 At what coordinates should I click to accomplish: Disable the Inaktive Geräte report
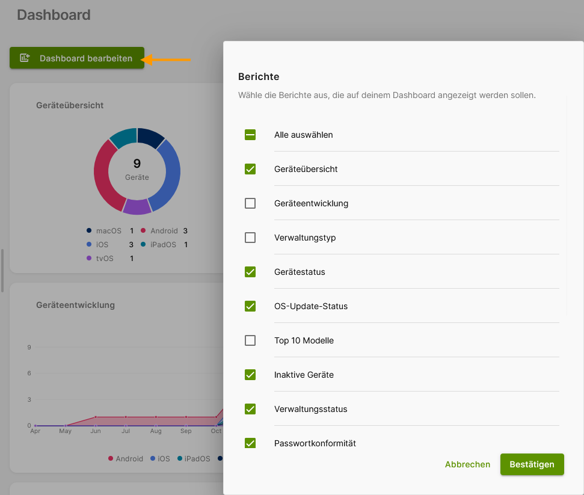[x=250, y=375]
